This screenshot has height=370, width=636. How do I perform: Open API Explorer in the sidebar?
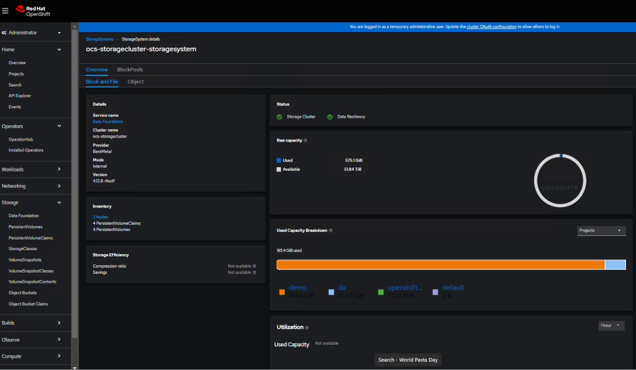point(20,96)
